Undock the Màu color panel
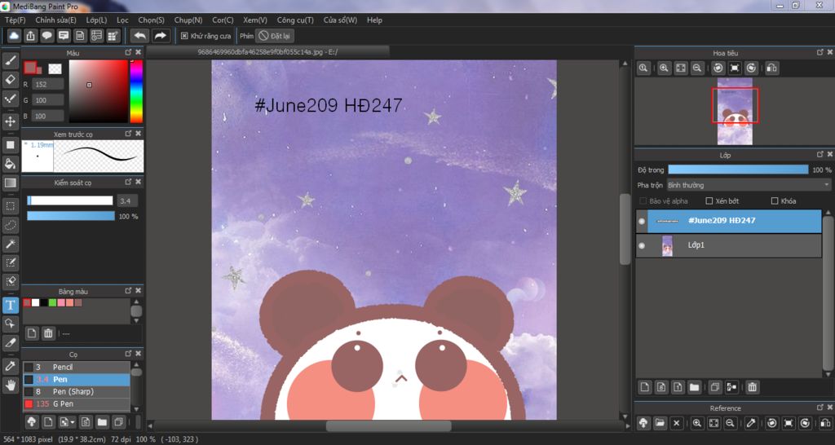Screen dimensions: 835x445 point(128,52)
